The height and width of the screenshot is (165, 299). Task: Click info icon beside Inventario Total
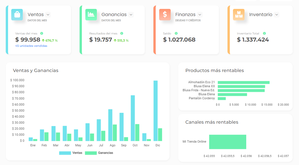point(264,34)
